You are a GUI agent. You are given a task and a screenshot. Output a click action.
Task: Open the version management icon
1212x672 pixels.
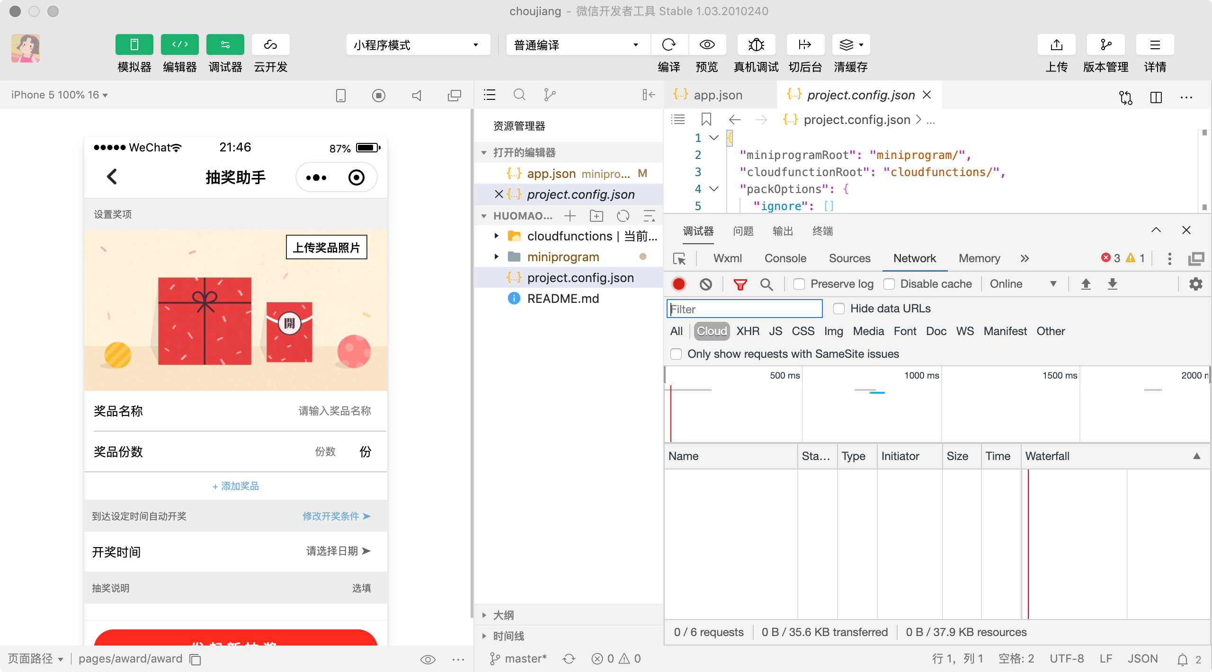1105,44
